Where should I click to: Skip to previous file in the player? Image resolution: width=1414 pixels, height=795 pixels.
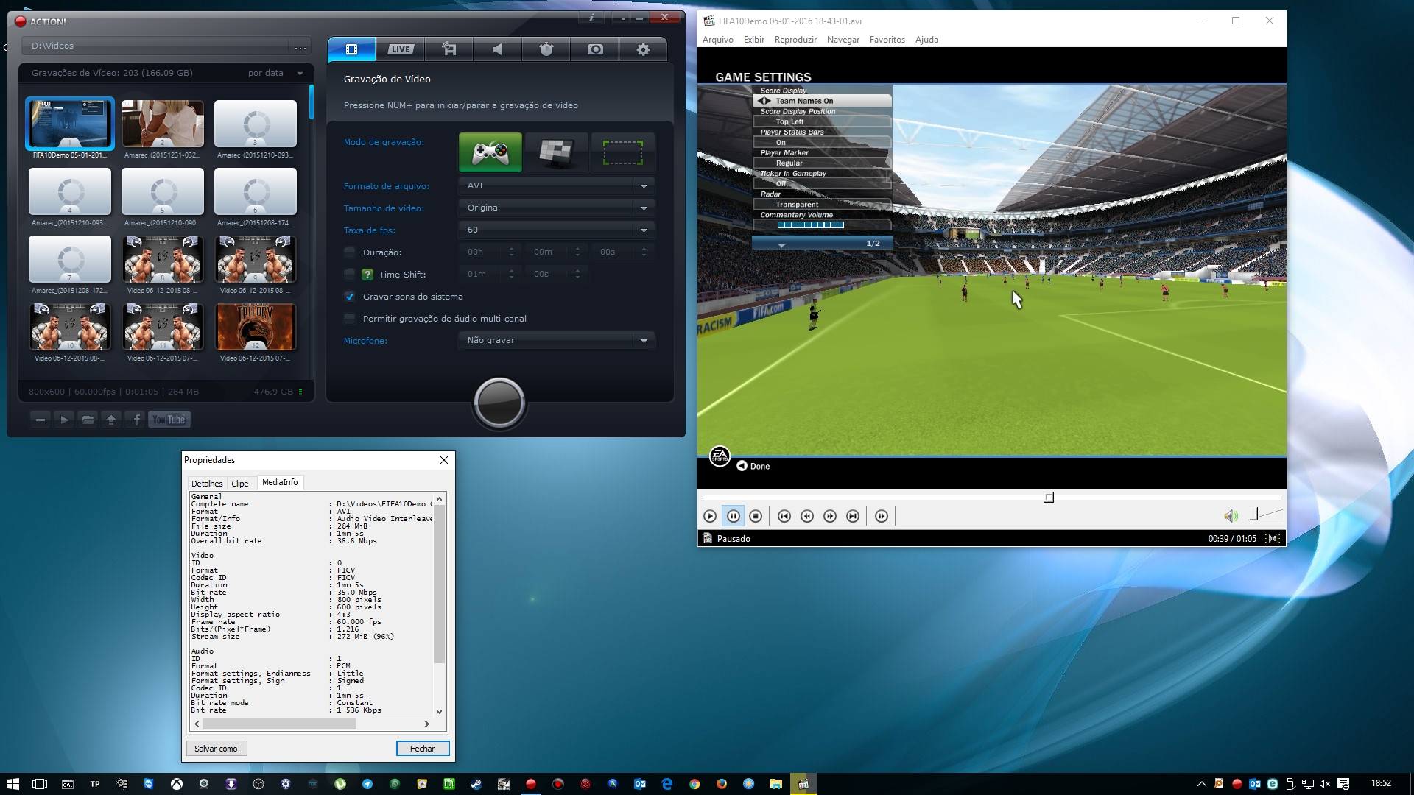click(784, 516)
